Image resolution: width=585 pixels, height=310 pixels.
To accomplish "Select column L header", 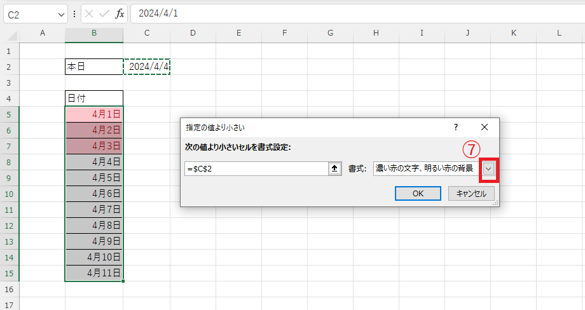I will [x=559, y=33].
